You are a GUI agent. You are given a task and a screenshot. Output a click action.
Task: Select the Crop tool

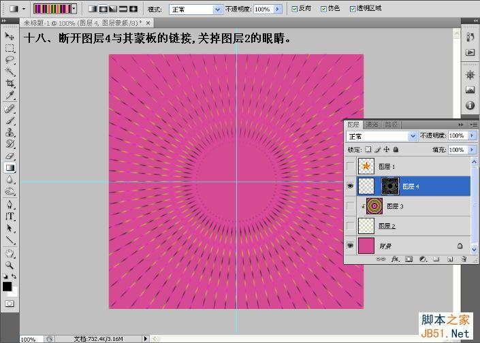pos(10,83)
